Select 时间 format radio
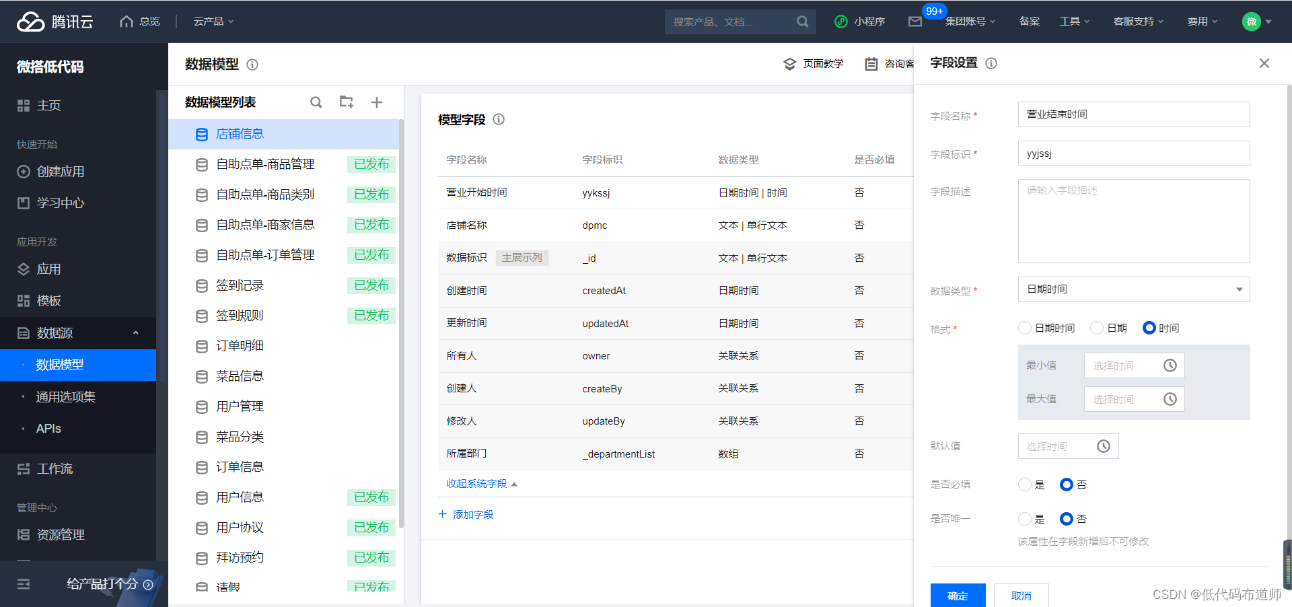This screenshot has width=1292, height=607. (1149, 328)
